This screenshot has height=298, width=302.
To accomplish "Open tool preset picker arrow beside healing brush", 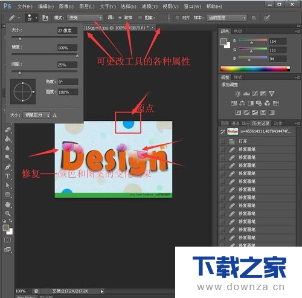I will (19, 18).
